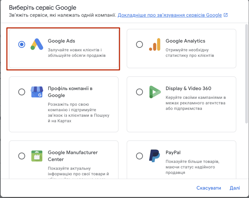Click description Залучайте нових клієнтів
Screen dimensions: 249x198
pos(77,53)
